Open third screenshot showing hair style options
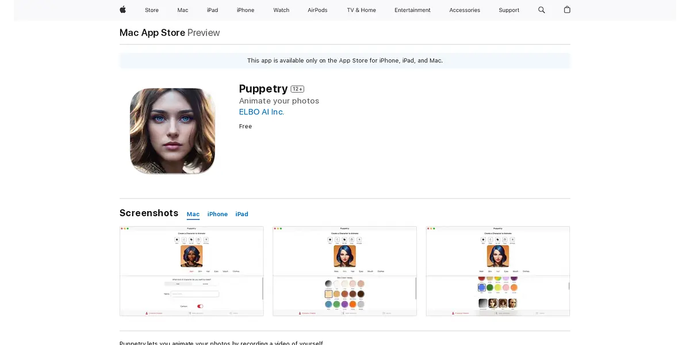This screenshot has width=690, height=345. 498,271
